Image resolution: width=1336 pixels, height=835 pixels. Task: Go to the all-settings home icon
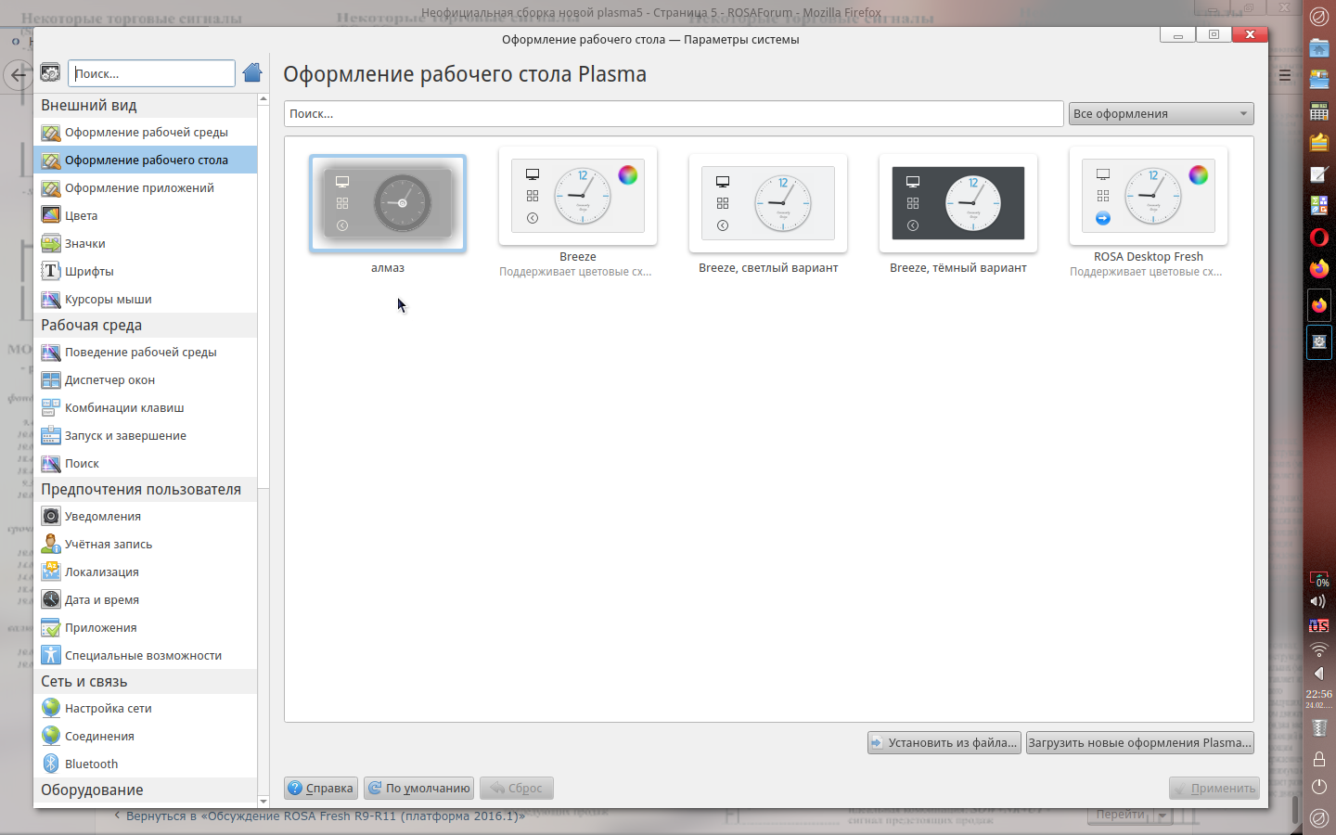pyautogui.click(x=251, y=72)
